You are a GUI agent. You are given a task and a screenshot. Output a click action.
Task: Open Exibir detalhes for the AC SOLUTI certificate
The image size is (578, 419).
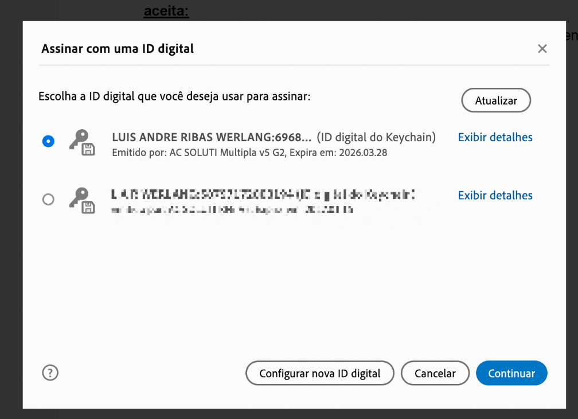point(495,137)
